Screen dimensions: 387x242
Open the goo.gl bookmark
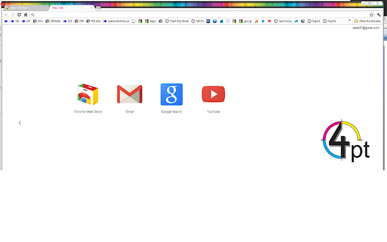245,21
